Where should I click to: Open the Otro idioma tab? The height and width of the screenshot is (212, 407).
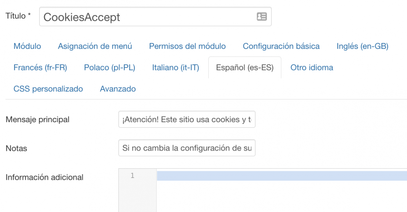click(312, 67)
